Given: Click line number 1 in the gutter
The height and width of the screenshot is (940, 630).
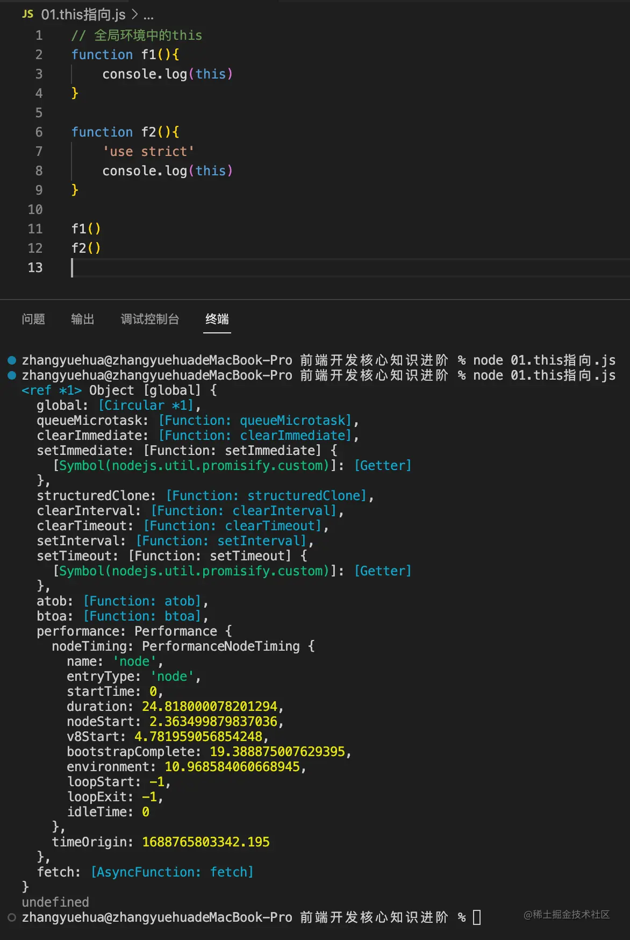Looking at the screenshot, I should click(x=39, y=35).
